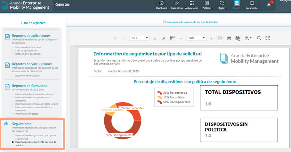Click the Lista de reportes title

tap(33, 23)
